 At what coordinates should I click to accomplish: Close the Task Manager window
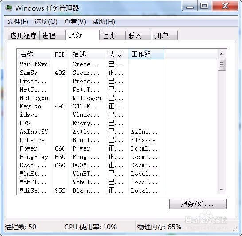[x=225, y=6]
